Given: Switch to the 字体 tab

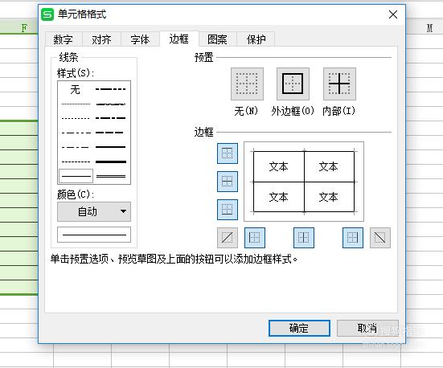Looking at the screenshot, I should [140, 39].
